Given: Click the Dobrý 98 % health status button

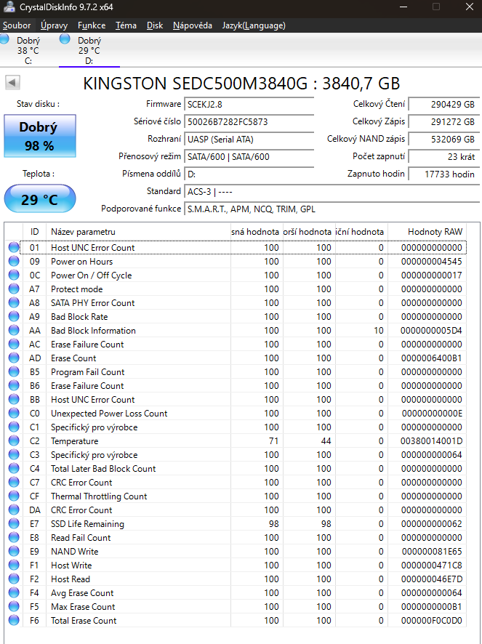Looking at the screenshot, I should [x=40, y=136].
